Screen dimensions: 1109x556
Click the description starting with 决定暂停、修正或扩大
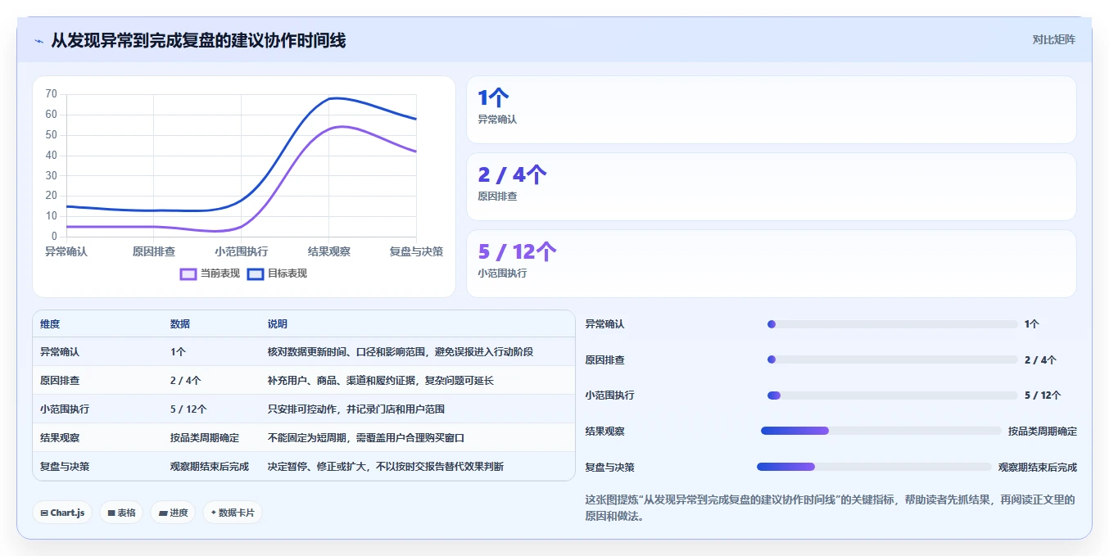(x=386, y=467)
